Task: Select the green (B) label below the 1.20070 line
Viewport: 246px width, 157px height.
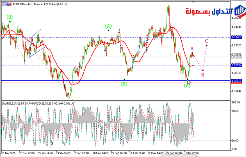Action: click(x=124, y=84)
